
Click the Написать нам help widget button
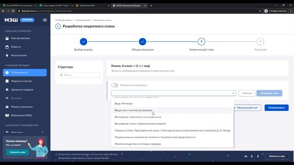(x=17, y=152)
